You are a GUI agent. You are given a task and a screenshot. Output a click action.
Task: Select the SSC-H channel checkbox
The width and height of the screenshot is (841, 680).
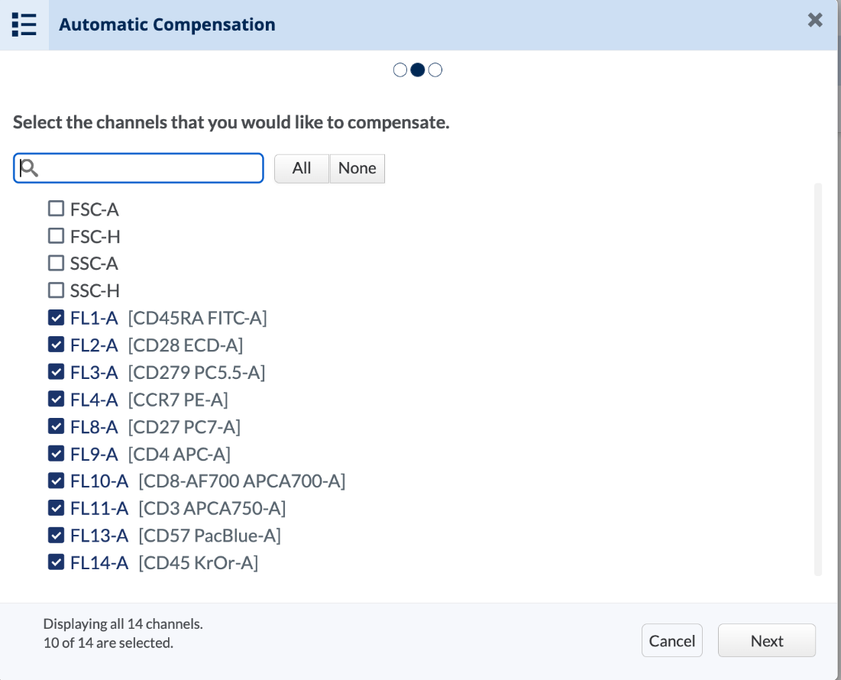tap(57, 290)
